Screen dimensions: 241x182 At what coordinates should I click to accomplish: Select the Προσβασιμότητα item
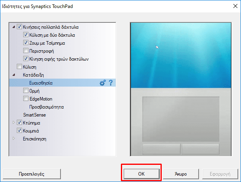(x=46, y=107)
